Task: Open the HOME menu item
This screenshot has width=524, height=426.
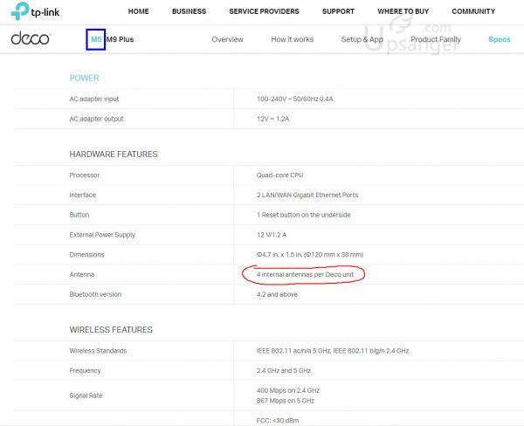Action: click(x=138, y=11)
